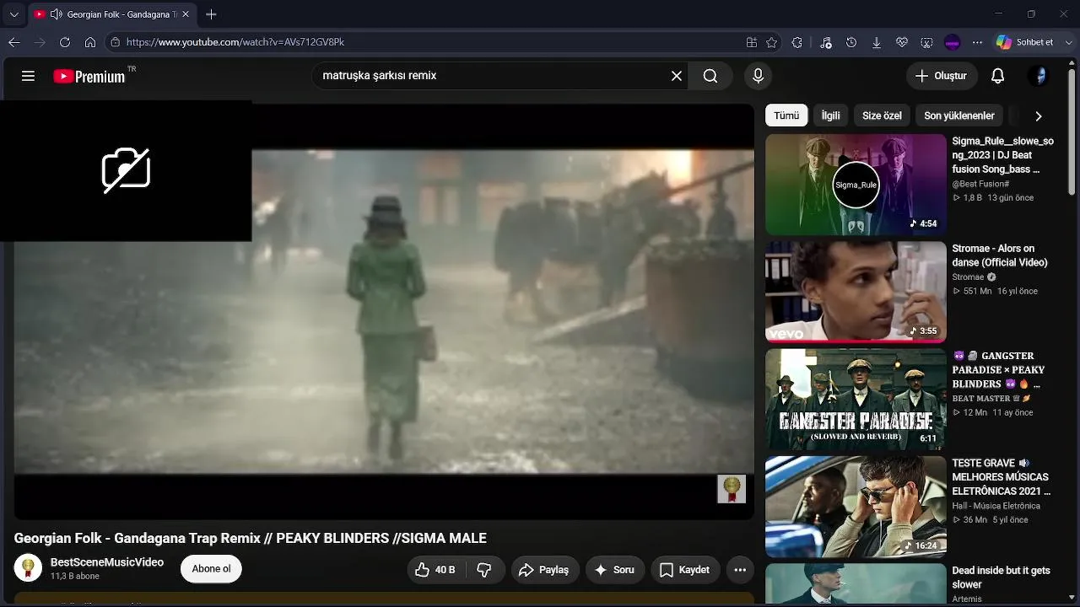Open the Hall - Música Eletrônica channel link
Viewport: 1080px width, 607px height.
tap(996, 506)
